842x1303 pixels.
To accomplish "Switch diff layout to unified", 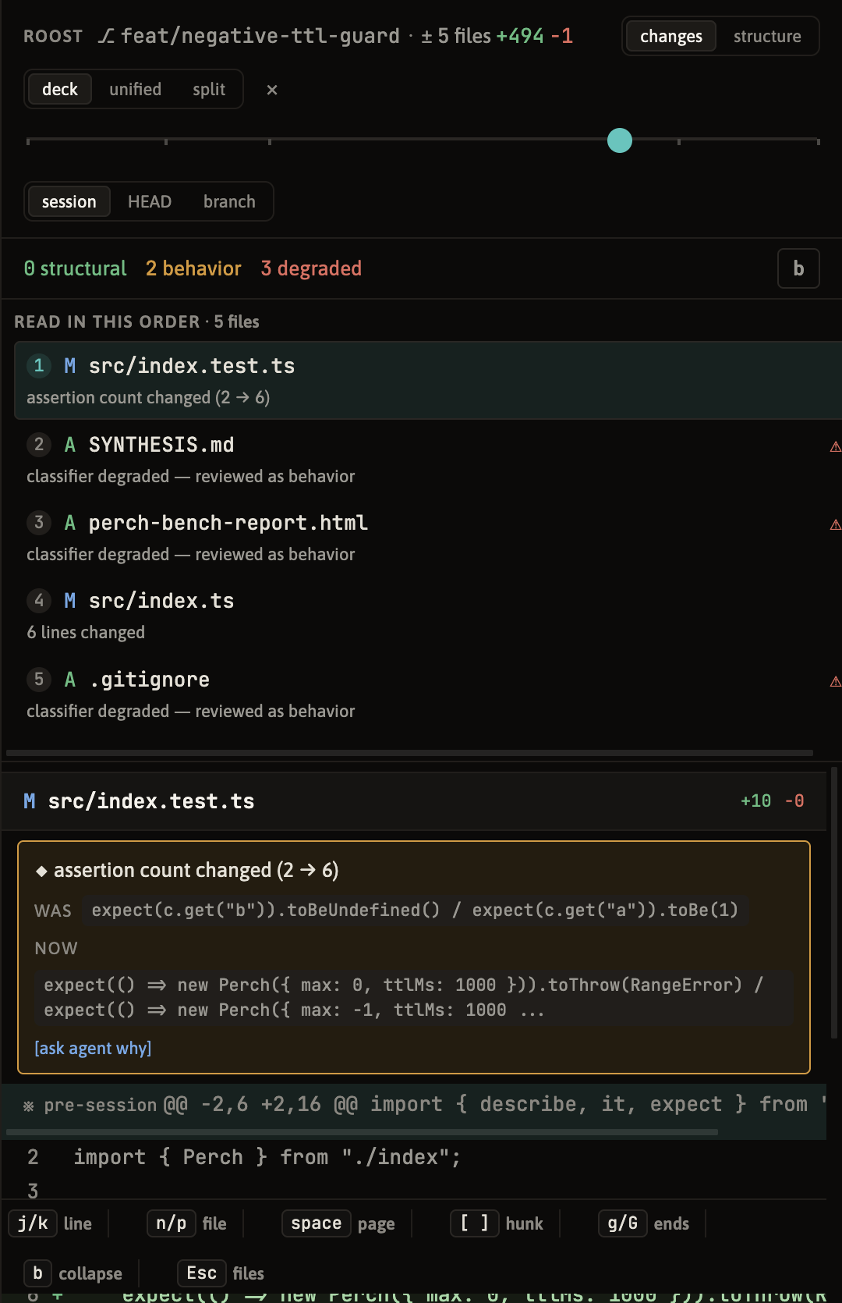I will [x=135, y=89].
